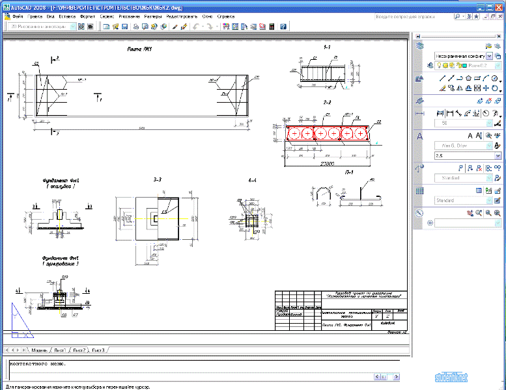
Task: Open the Layer Properties Manager icon
Action: coord(430,66)
